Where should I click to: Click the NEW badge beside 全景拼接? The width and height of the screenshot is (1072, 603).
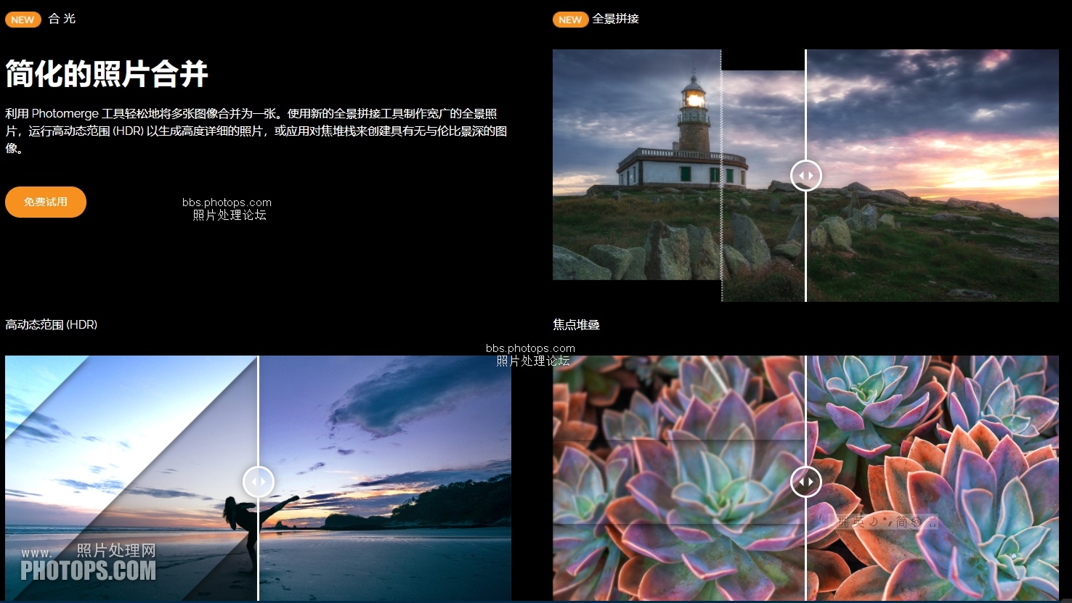tap(570, 20)
